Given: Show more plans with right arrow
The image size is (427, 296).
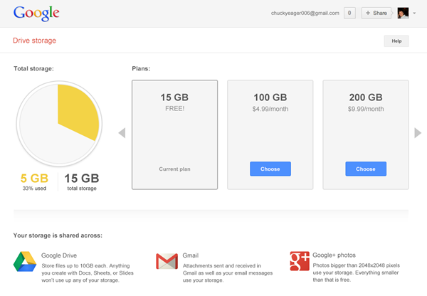Looking at the screenshot, I should tap(418, 133).
